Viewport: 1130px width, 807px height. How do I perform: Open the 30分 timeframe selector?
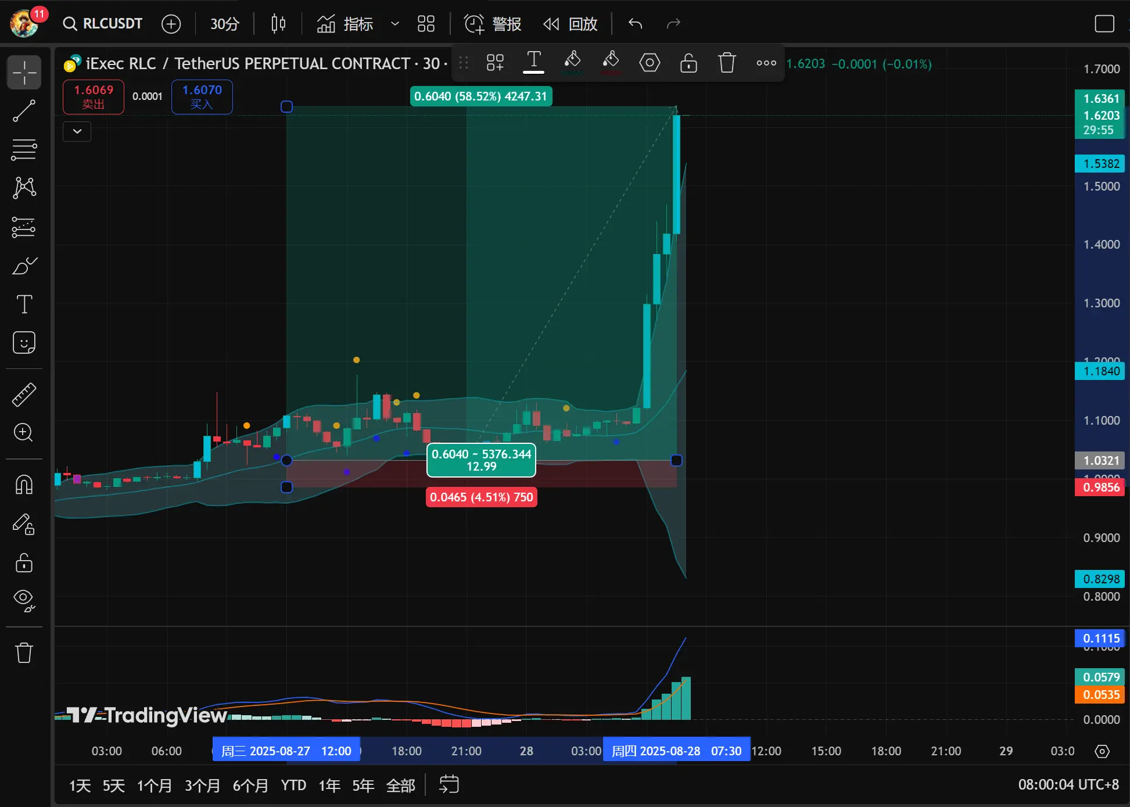click(x=224, y=24)
